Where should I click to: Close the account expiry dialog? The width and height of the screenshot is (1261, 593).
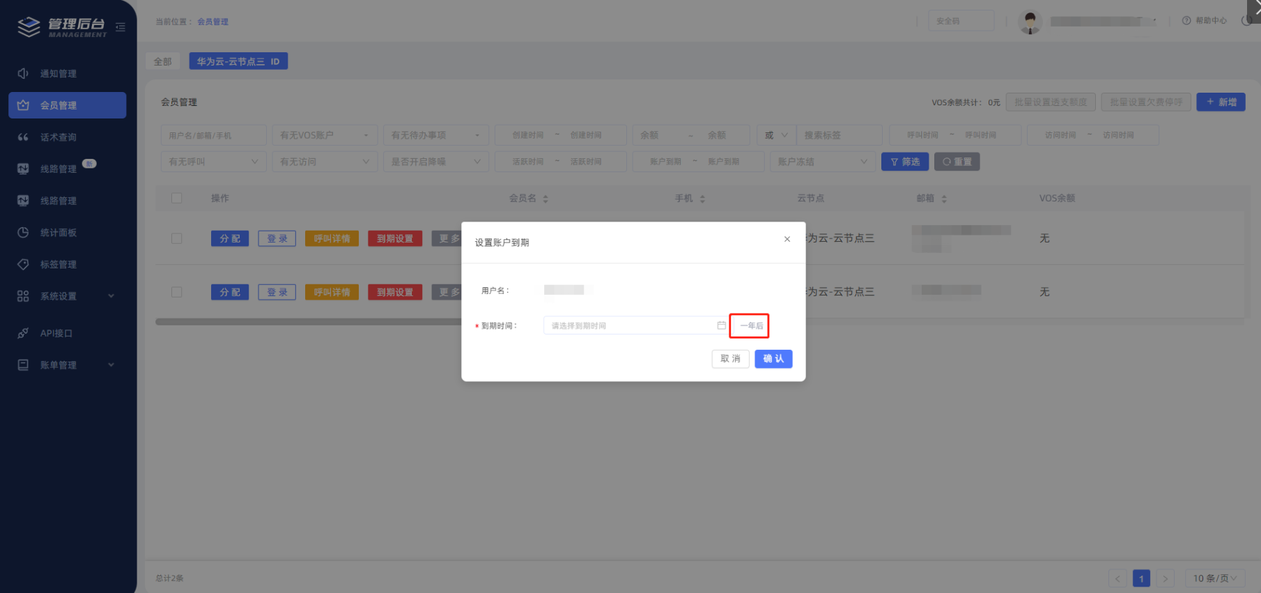pyautogui.click(x=787, y=239)
